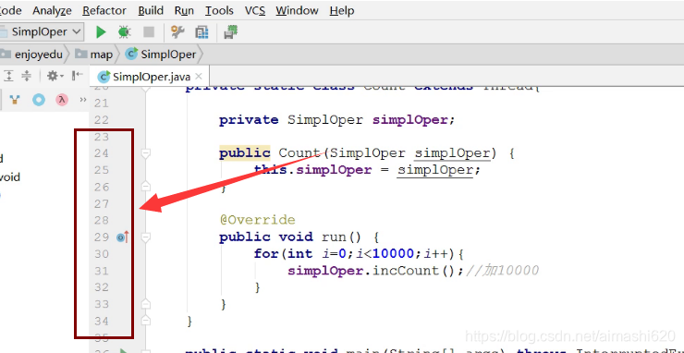Click line number 31 in gutter

(x=101, y=271)
